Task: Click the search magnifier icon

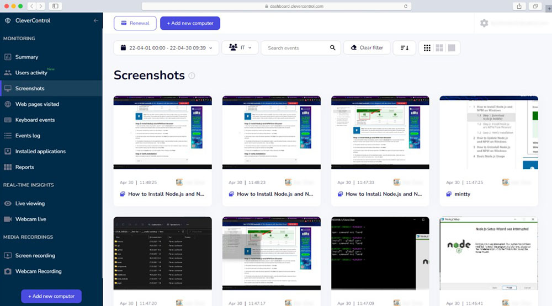Action: pyautogui.click(x=333, y=48)
